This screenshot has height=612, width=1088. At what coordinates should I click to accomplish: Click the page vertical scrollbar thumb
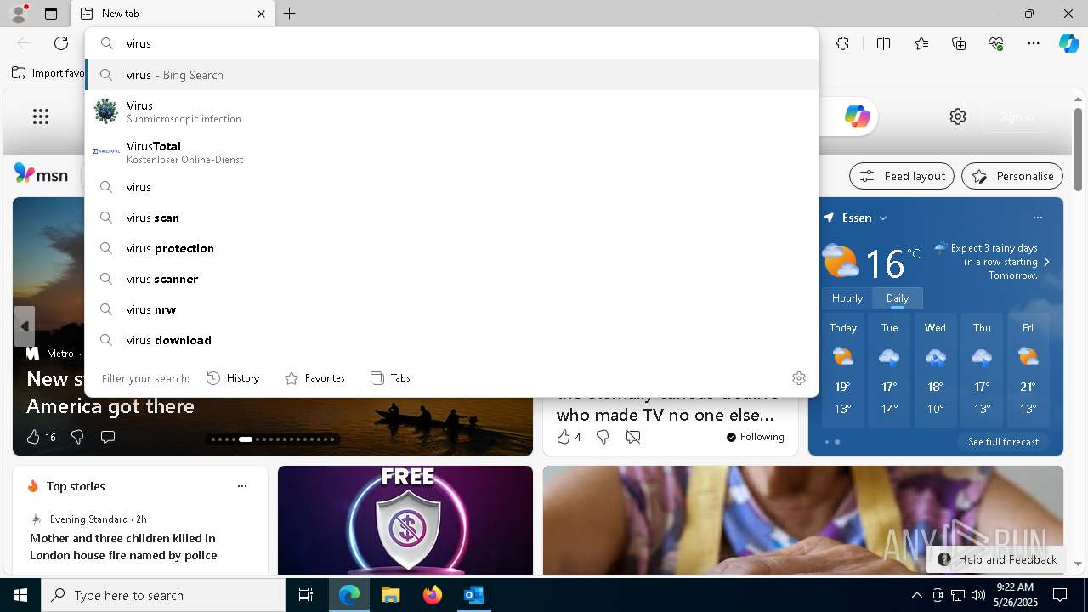(1078, 150)
